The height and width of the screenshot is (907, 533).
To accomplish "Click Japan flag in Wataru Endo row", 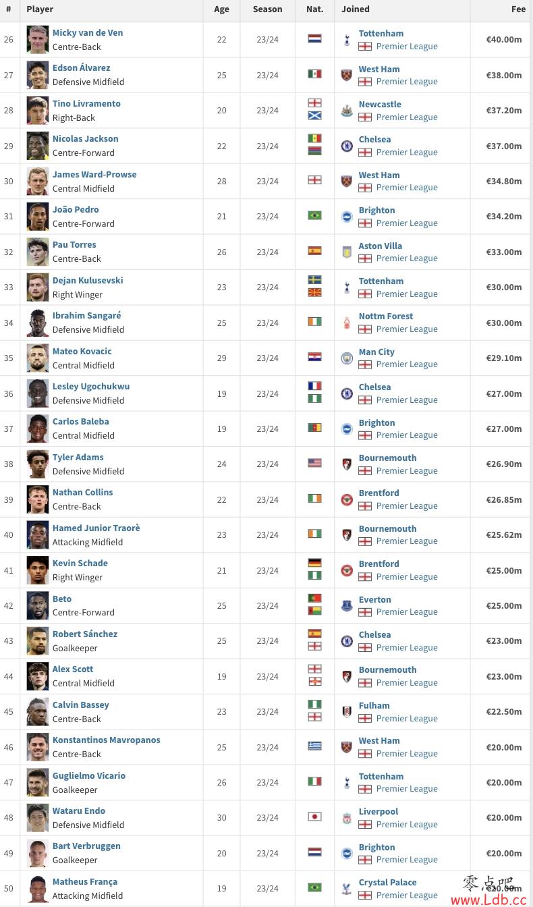I will click(314, 817).
